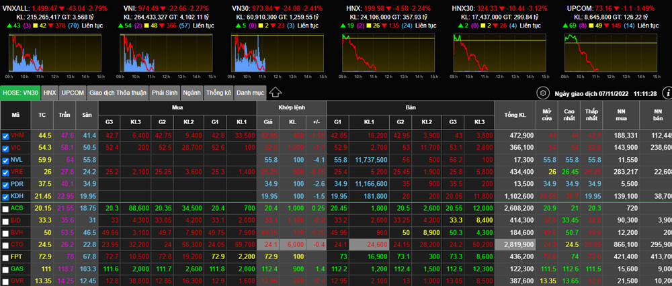Open the Danh mục menu
Screen dimensions: 672x286
[x=249, y=93]
